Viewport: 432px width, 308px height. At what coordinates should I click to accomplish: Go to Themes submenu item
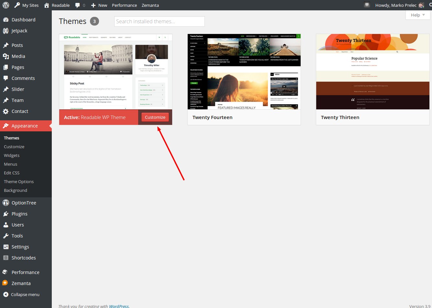coord(12,138)
